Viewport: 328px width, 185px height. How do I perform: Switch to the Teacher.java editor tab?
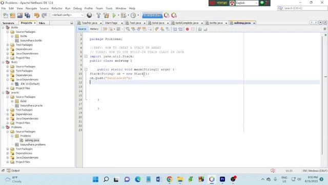[89, 23]
